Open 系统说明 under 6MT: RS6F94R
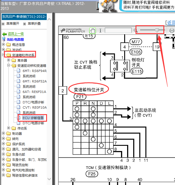Screen dimensions: 175x185 tap(29, 76)
